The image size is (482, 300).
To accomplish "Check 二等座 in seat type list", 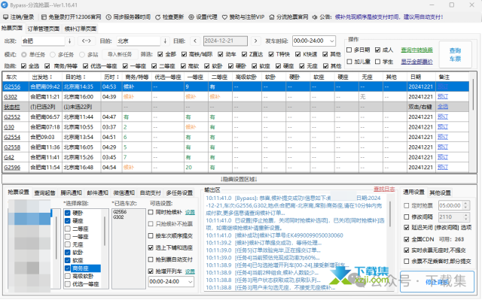I will [68, 229].
